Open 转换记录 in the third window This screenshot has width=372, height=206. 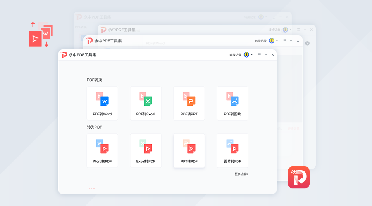point(274,30)
